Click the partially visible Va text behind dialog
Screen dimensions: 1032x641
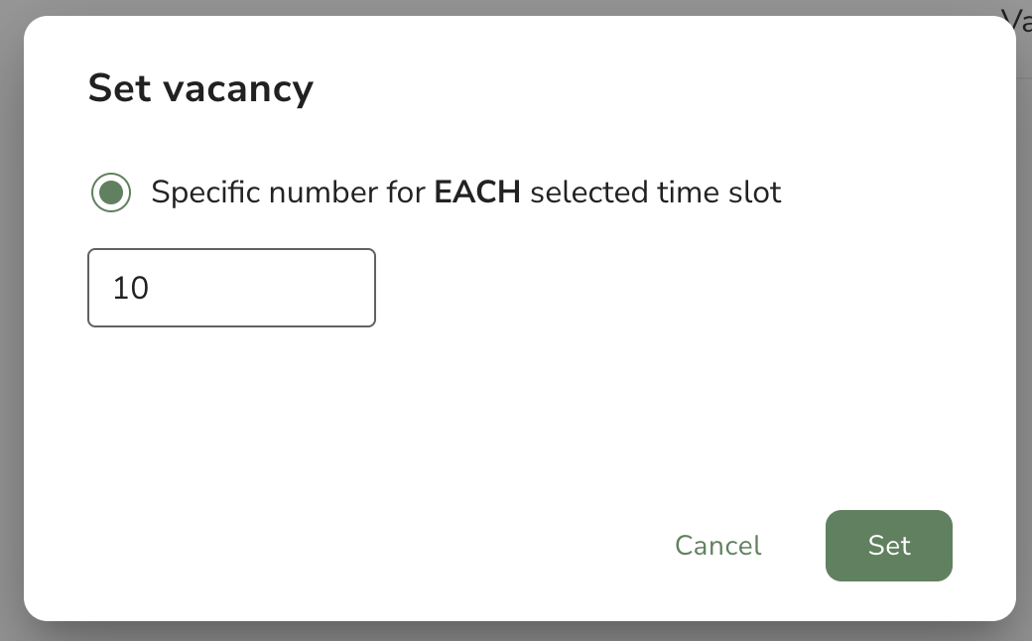[x=1017, y=20]
